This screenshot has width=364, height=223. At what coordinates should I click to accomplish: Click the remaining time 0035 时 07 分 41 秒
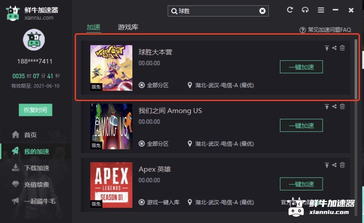36,76
